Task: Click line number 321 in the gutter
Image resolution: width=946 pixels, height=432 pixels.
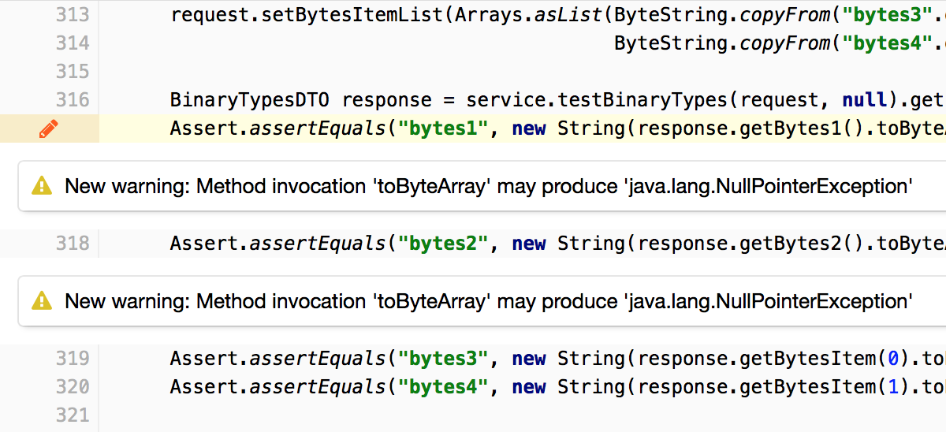Action: click(73, 415)
